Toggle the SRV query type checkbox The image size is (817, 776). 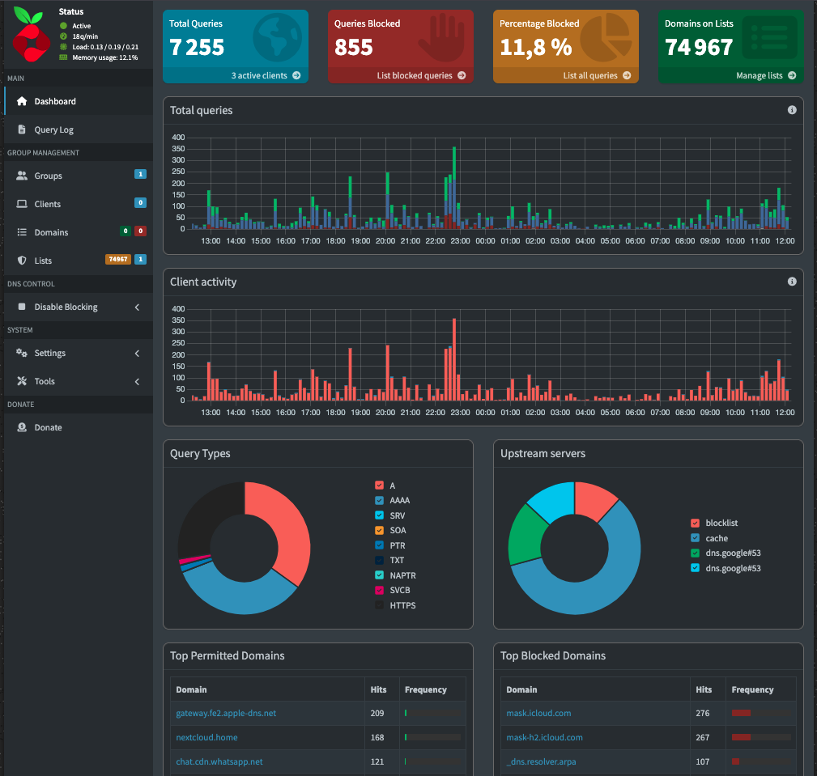click(x=379, y=515)
